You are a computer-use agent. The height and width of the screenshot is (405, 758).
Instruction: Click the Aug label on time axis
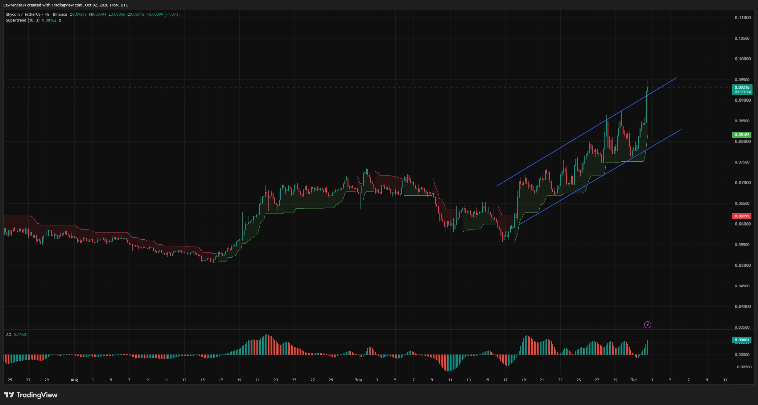[x=74, y=380]
